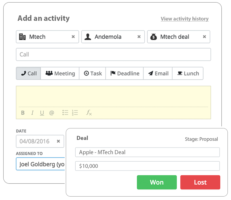Screen dimensions: 231x200
Task: Choose the Deadline activity type
Action: point(125,73)
